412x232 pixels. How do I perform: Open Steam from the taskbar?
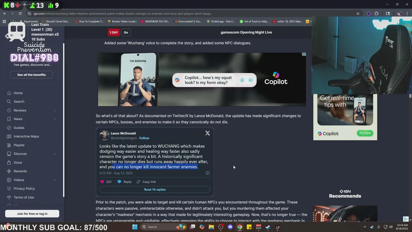tap(268, 227)
